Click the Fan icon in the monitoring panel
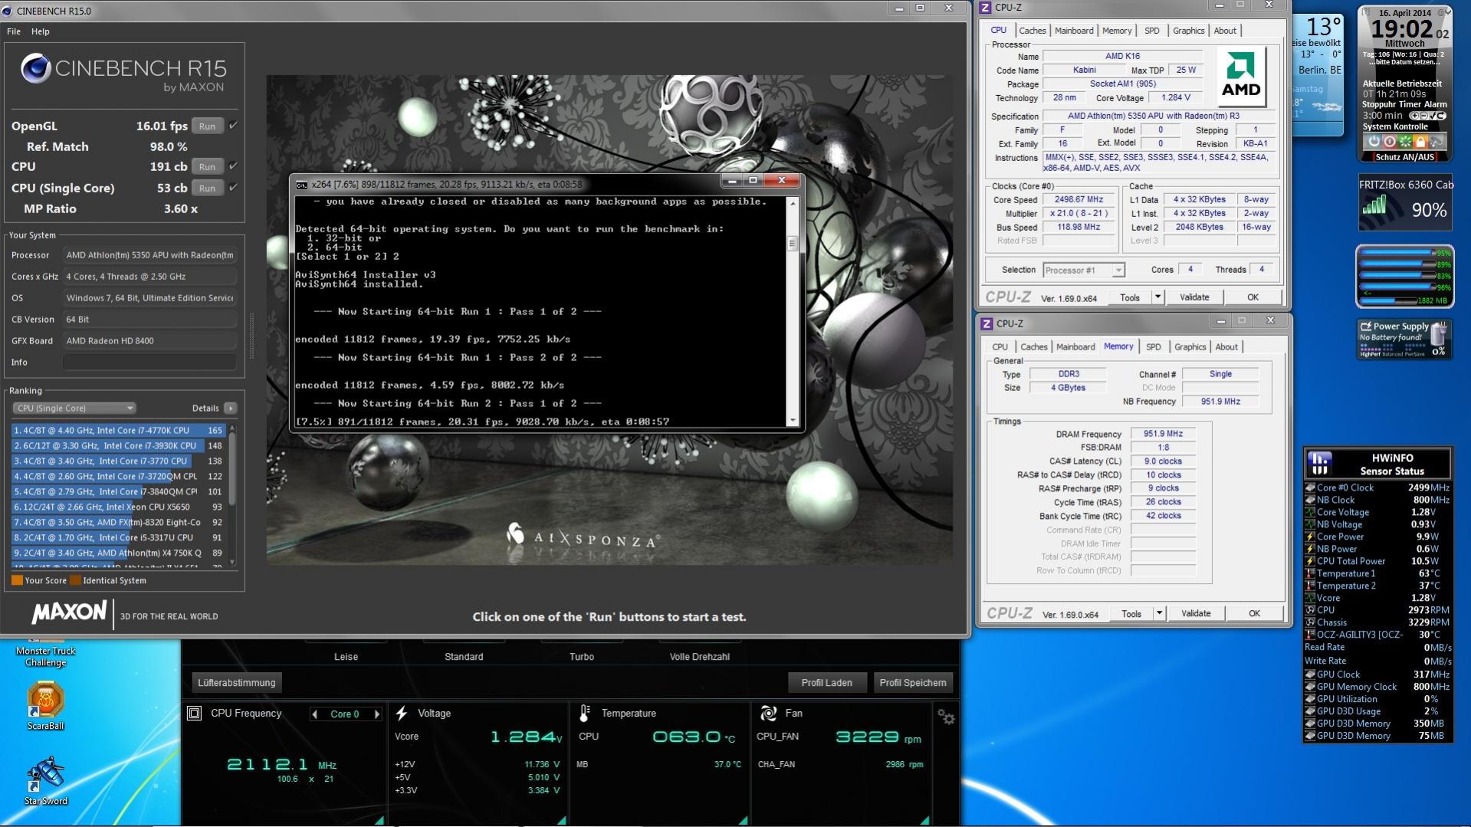Image resolution: width=1471 pixels, height=827 pixels. coord(768,714)
